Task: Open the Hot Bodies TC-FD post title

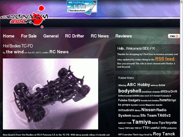Action: pyautogui.click(x=18, y=46)
